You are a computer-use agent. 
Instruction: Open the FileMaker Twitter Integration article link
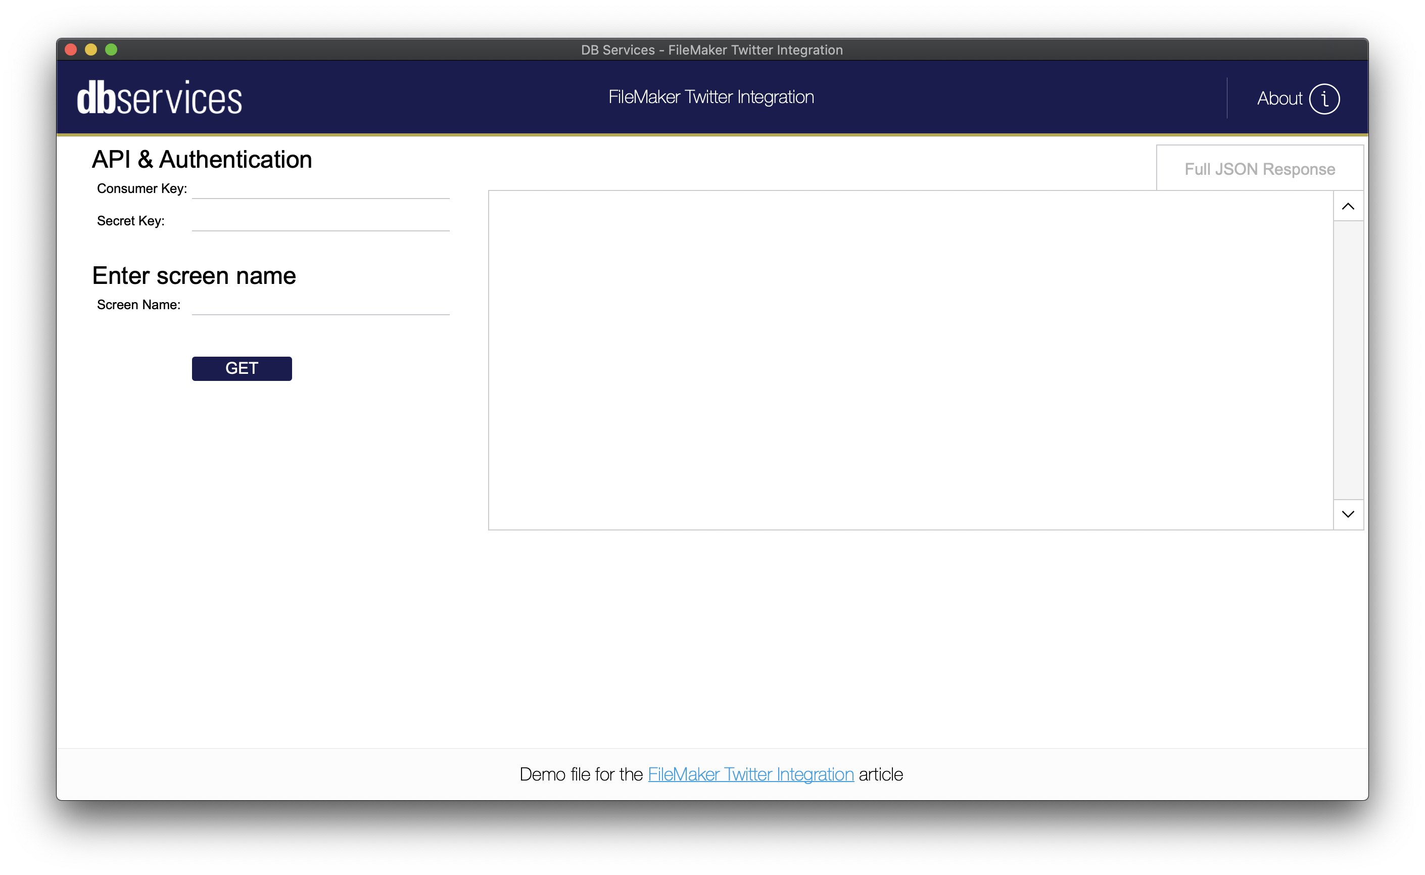750,774
